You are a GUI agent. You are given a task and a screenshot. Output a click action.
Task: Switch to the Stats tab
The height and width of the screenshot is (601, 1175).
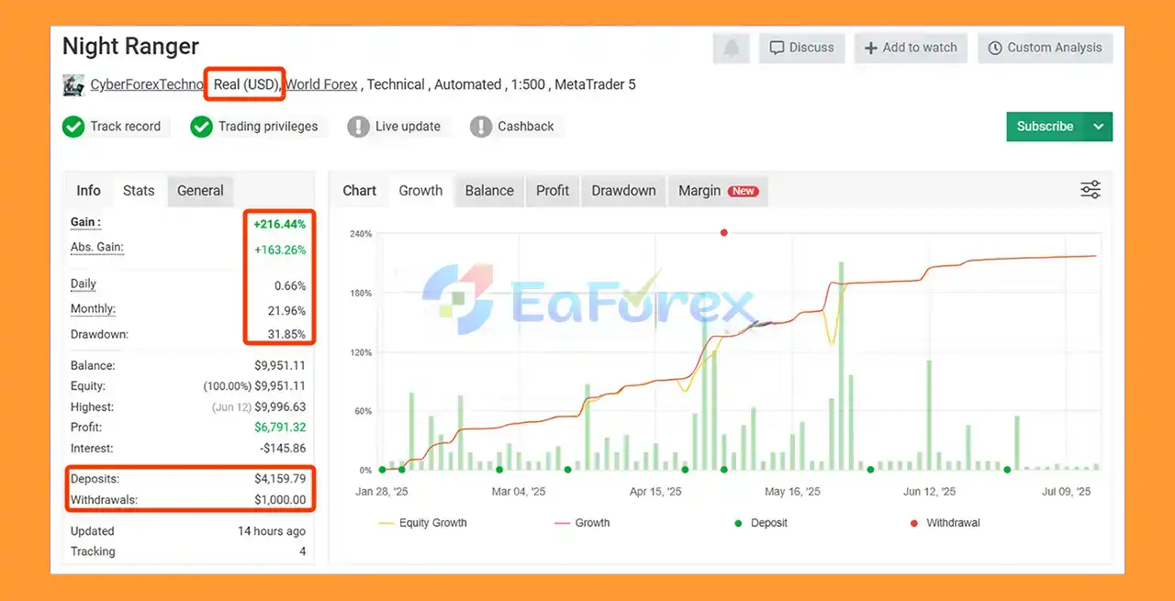(139, 191)
